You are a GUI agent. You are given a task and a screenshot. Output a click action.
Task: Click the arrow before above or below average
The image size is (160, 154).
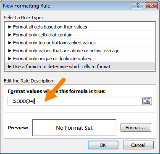pyautogui.click(x=10, y=51)
